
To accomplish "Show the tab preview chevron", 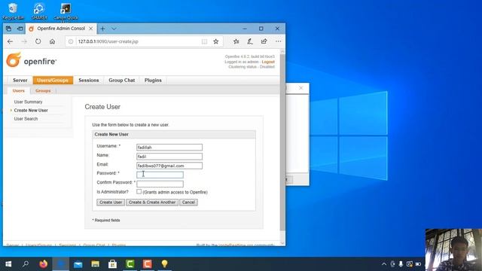I will [x=114, y=29].
